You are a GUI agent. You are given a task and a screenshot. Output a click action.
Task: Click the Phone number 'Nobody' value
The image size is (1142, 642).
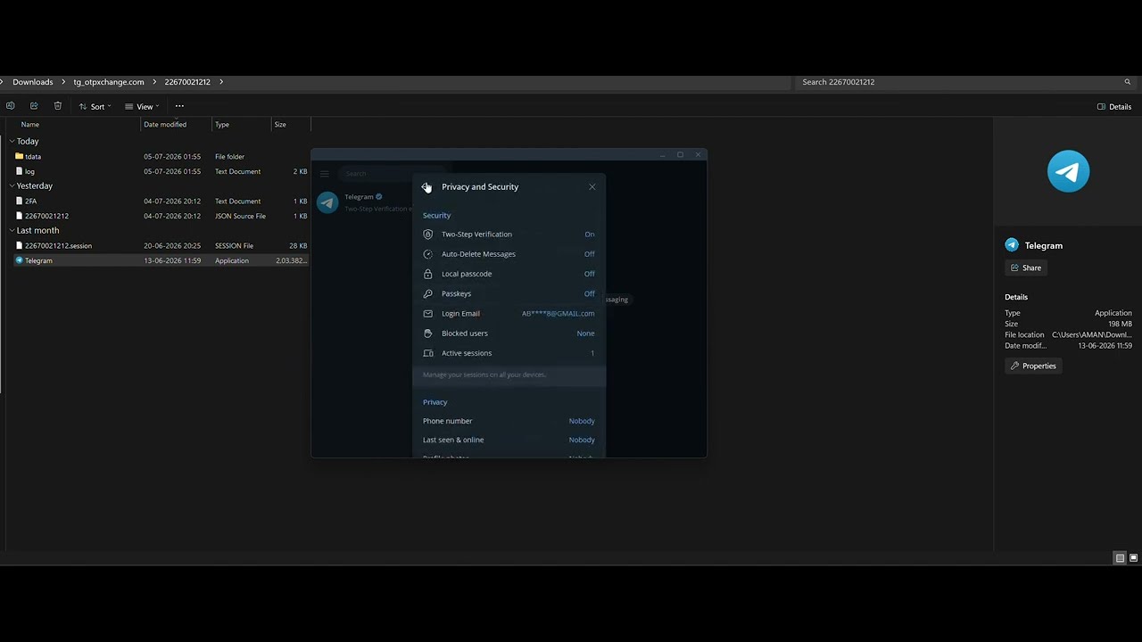pyautogui.click(x=582, y=421)
